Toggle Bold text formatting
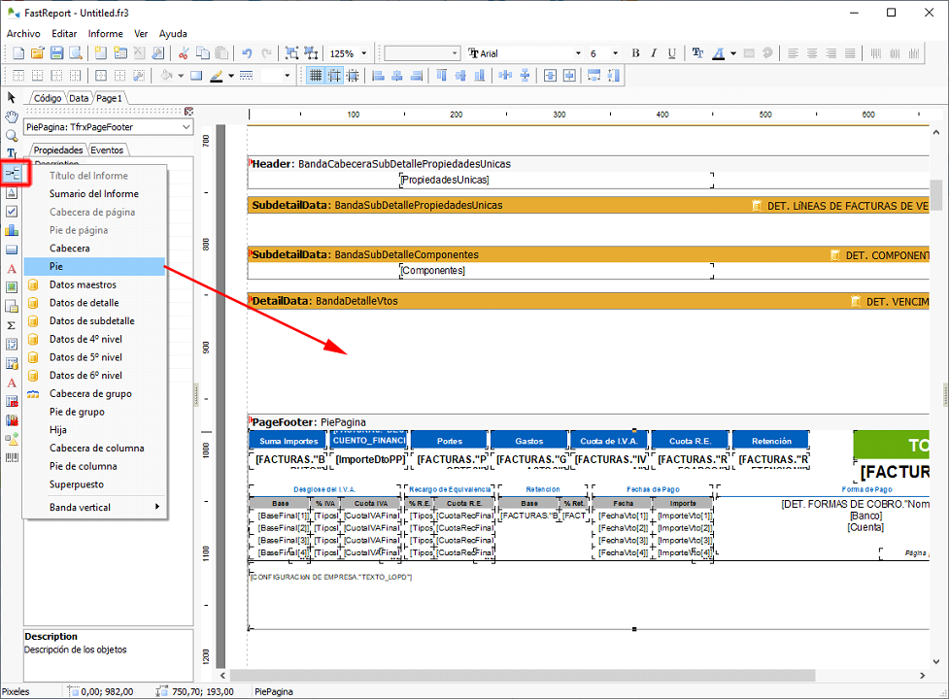Image resolution: width=950 pixels, height=700 pixels. 636,53
